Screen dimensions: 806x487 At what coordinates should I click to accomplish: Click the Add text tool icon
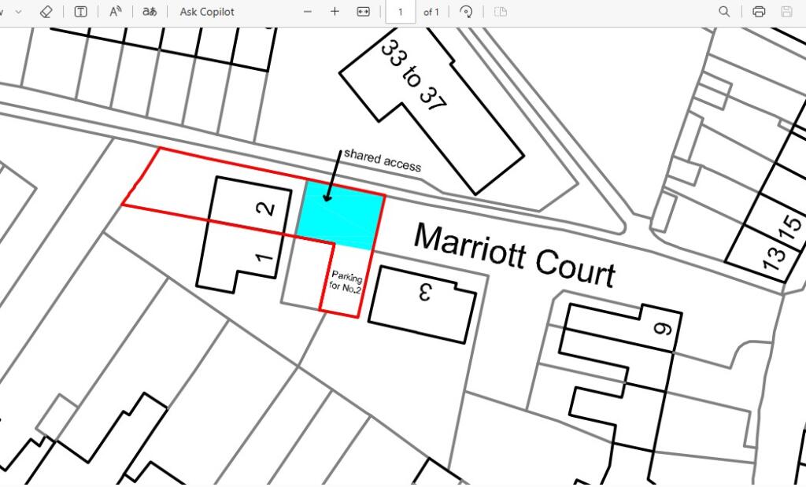[x=80, y=12]
